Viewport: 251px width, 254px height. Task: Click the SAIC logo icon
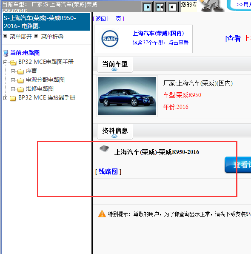pyautogui.click(x=110, y=39)
